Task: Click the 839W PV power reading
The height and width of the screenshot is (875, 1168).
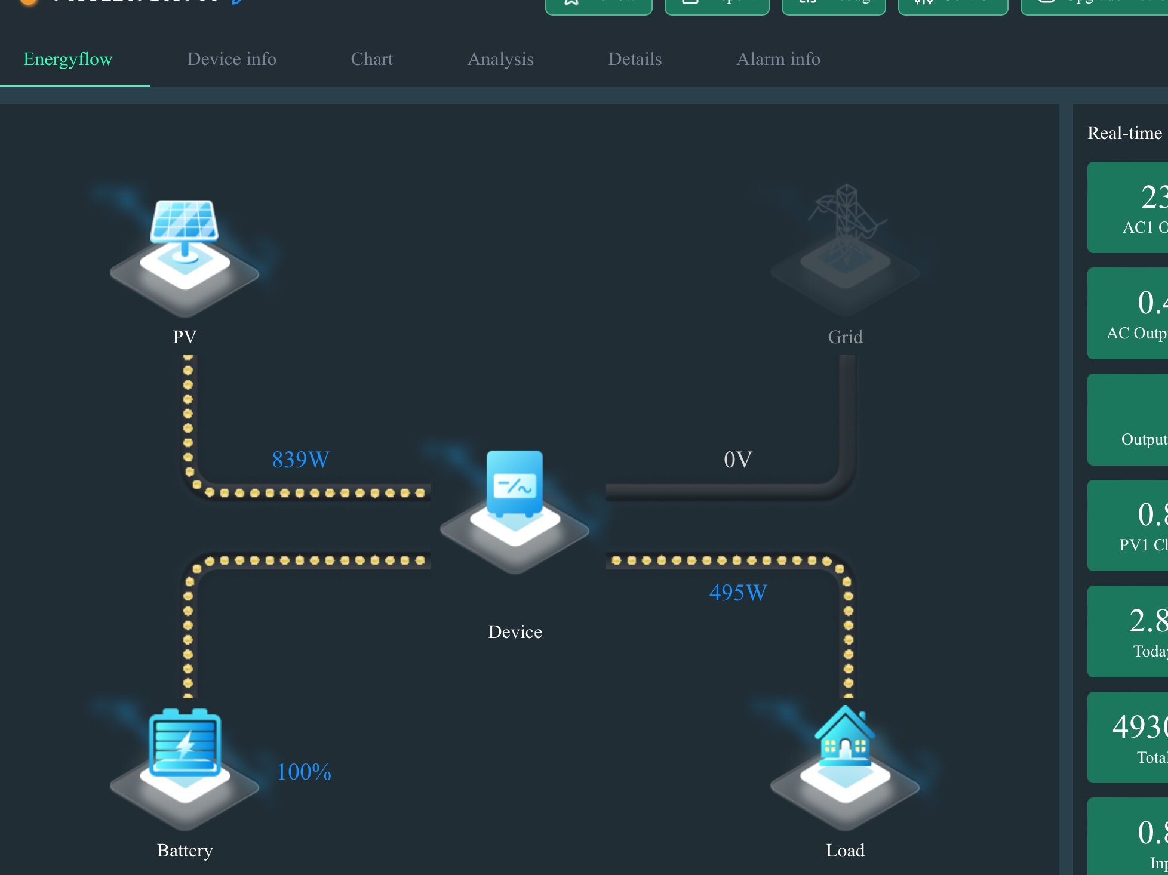Action: 300,460
